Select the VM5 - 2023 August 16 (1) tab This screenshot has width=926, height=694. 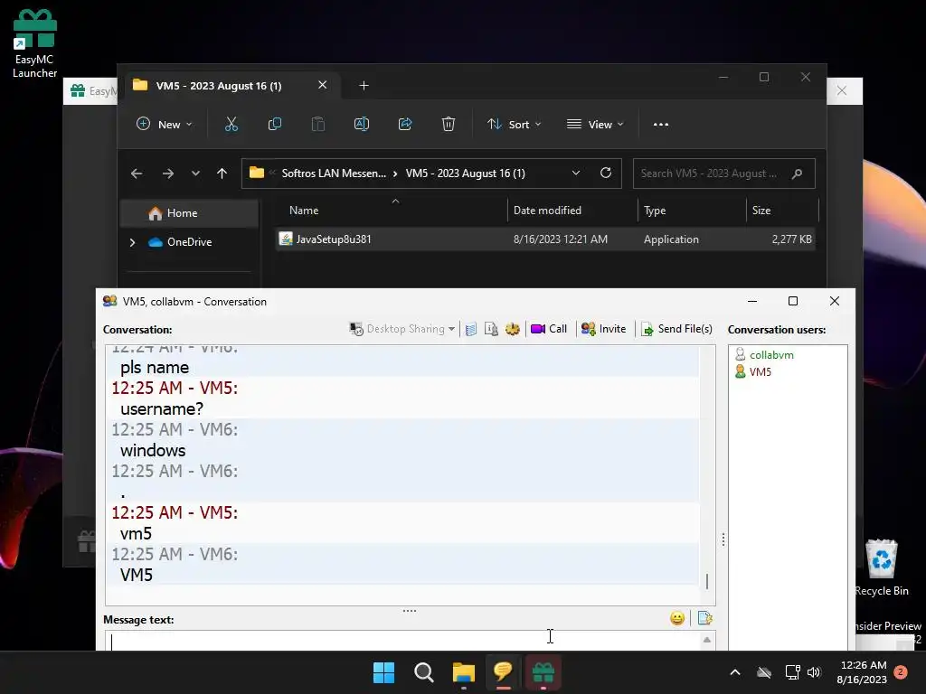pos(219,86)
